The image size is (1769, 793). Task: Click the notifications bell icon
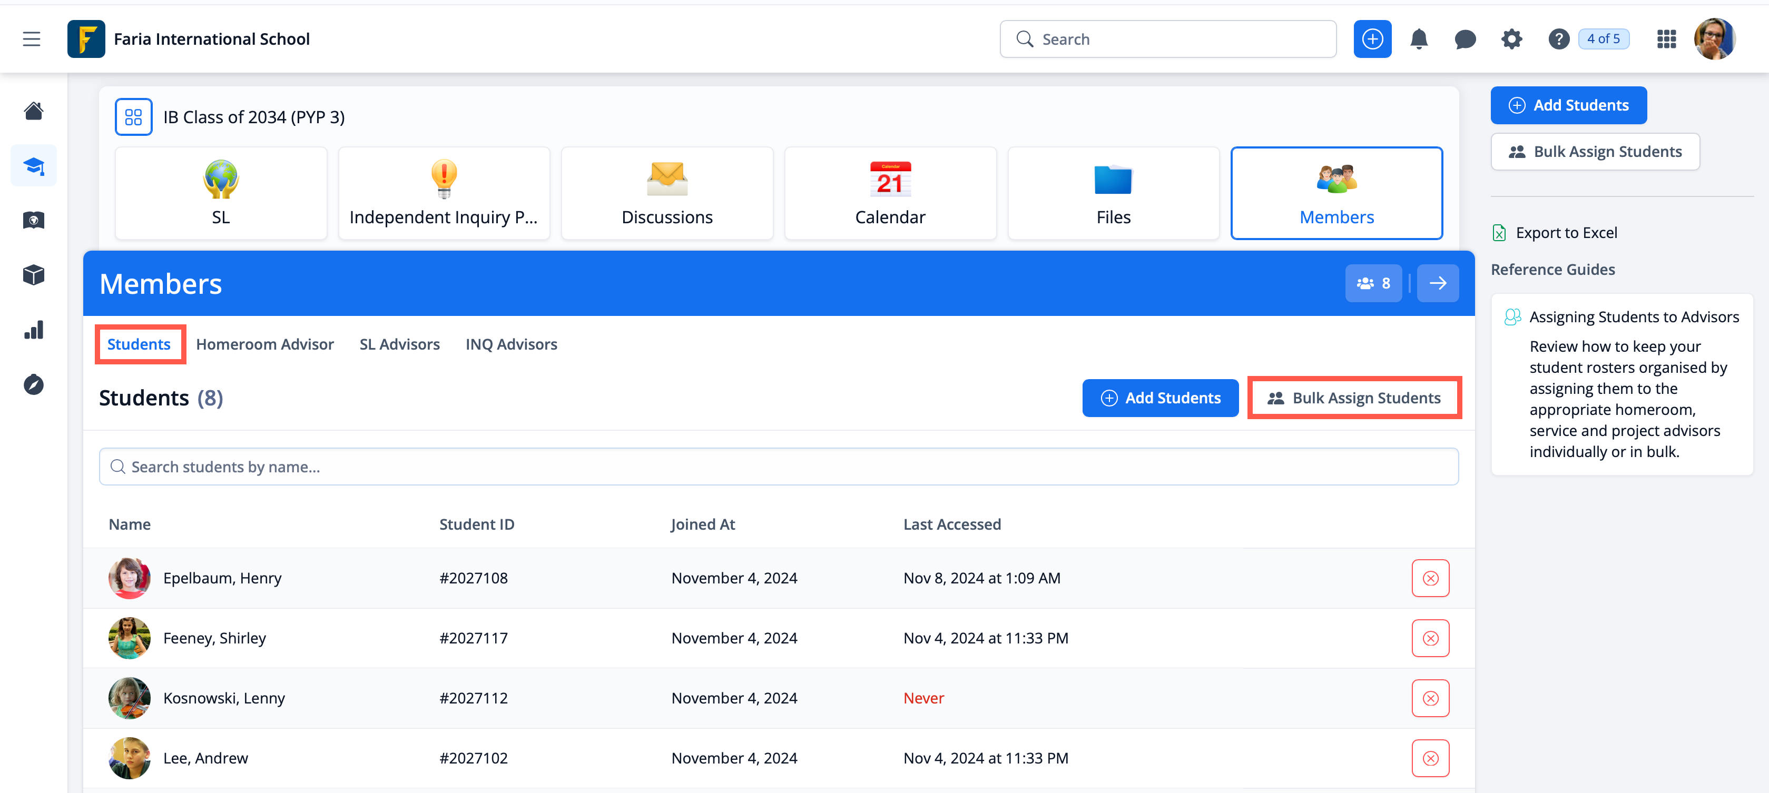pos(1419,39)
